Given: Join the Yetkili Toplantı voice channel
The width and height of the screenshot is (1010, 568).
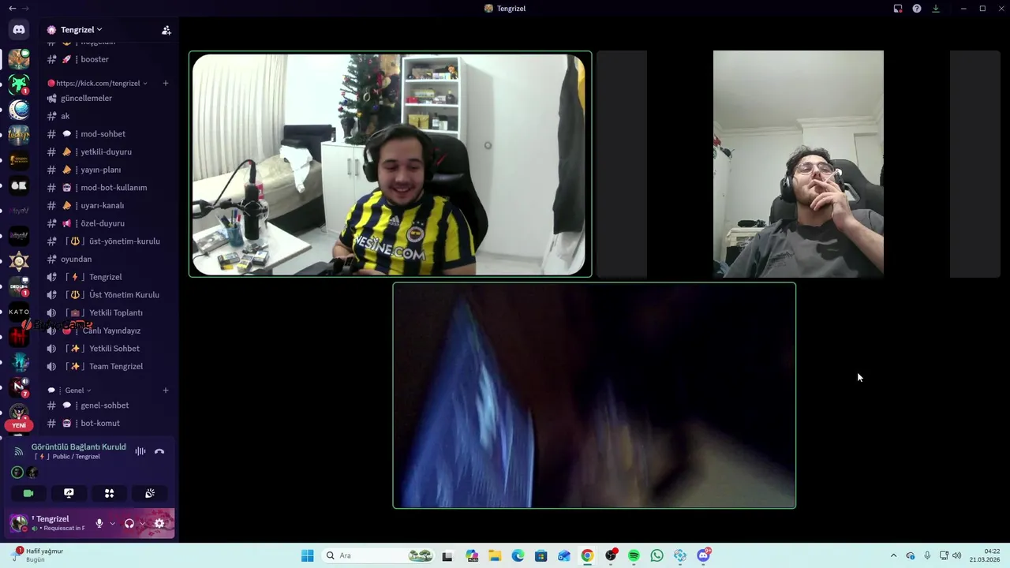Looking at the screenshot, I should (x=109, y=312).
